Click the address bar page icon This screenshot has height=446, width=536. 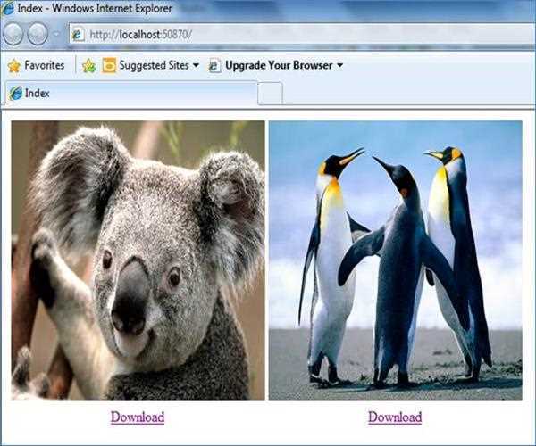[78, 35]
